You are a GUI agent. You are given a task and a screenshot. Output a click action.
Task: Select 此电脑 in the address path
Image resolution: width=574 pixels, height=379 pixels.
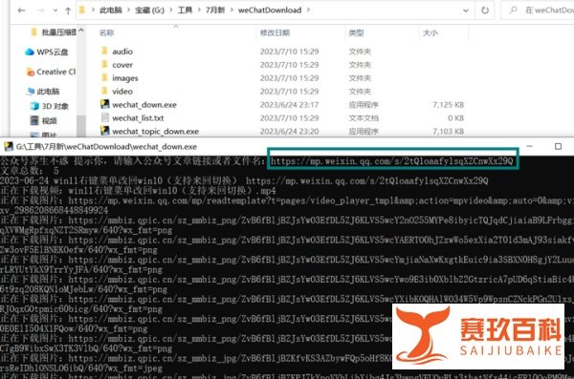pyautogui.click(x=111, y=10)
